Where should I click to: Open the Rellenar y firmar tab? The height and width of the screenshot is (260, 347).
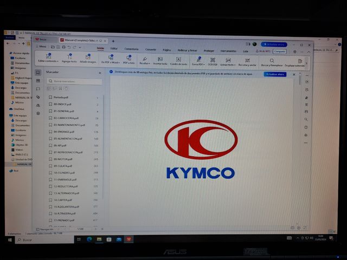point(187,50)
